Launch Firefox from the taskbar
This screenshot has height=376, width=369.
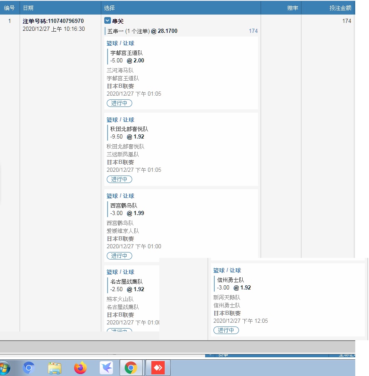click(x=80, y=368)
